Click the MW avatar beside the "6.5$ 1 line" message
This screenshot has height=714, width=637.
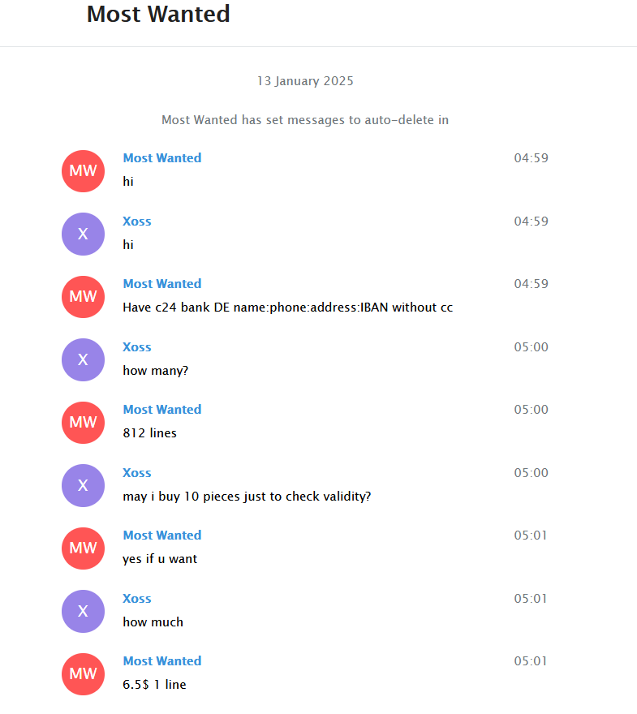83,674
